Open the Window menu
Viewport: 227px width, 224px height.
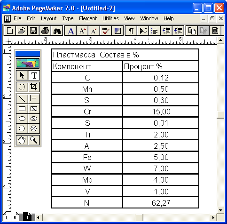point(149,18)
